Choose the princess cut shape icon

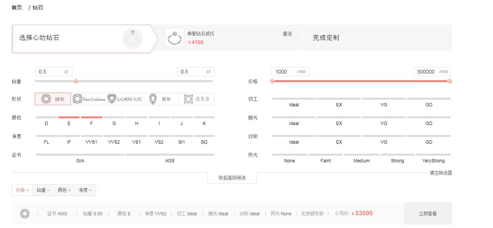pyautogui.click(x=188, y=99)
